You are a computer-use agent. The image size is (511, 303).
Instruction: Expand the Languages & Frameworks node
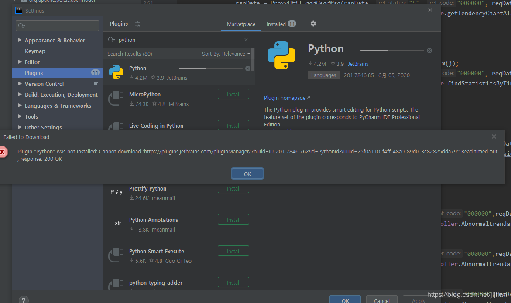(20, 106)
